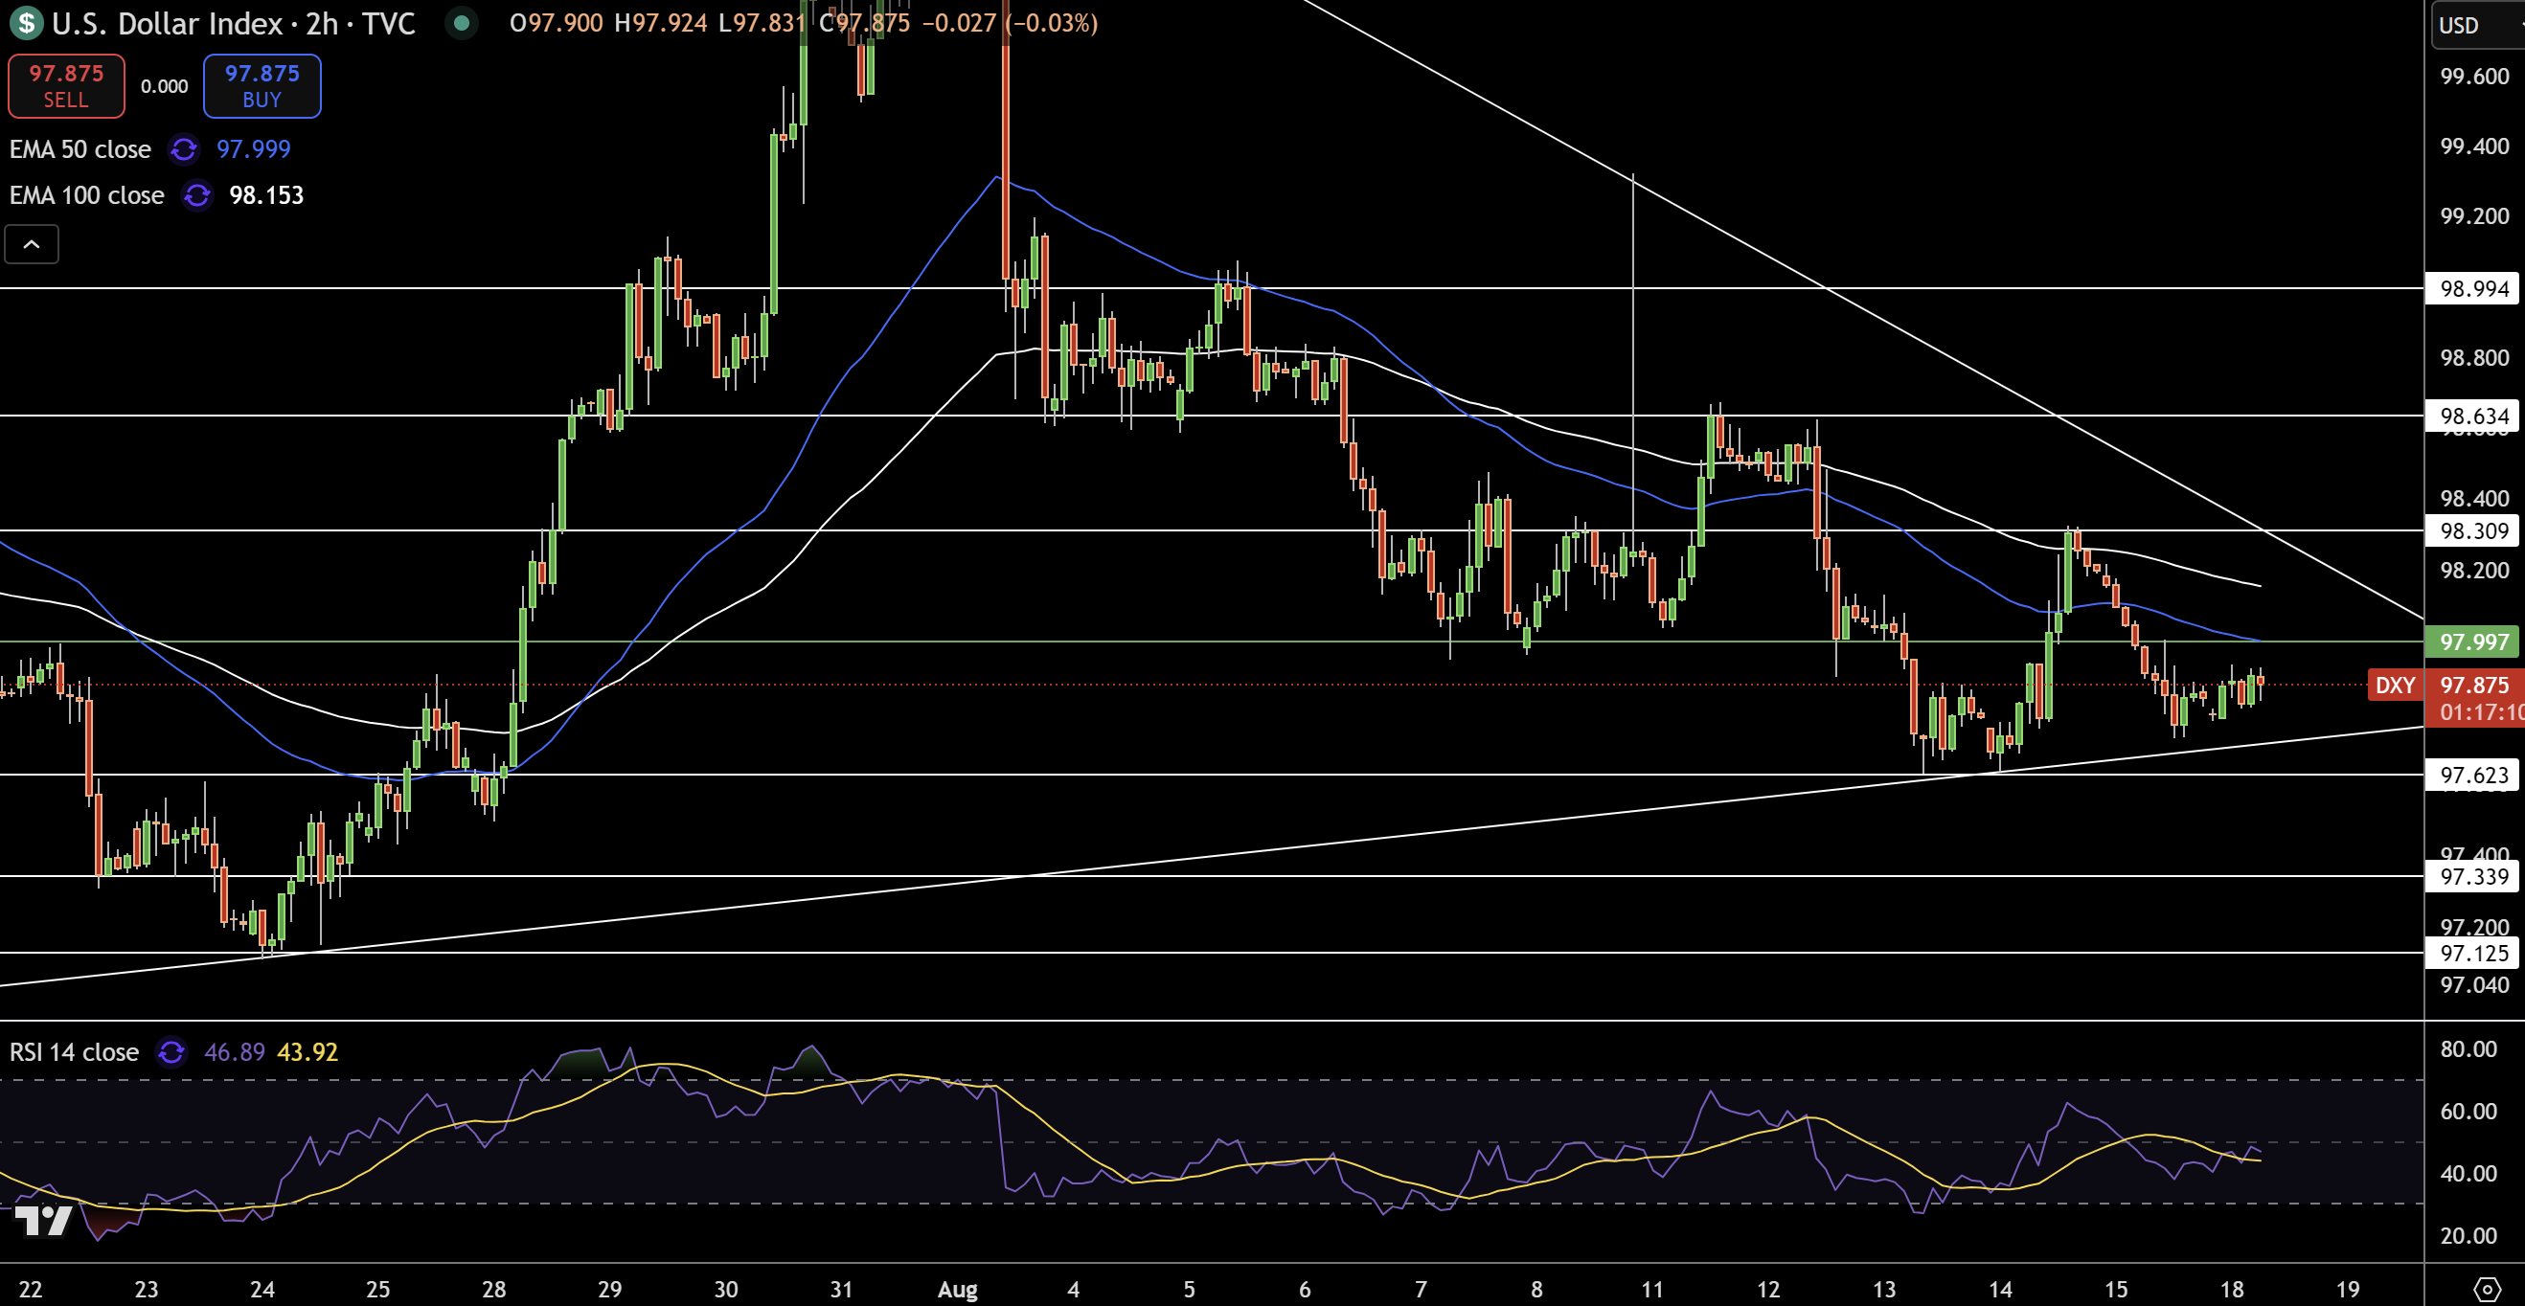The width and height of the screenshot is (2525, 1306).
Task: Click the RSI average value 43.92
Action: 307,1052
